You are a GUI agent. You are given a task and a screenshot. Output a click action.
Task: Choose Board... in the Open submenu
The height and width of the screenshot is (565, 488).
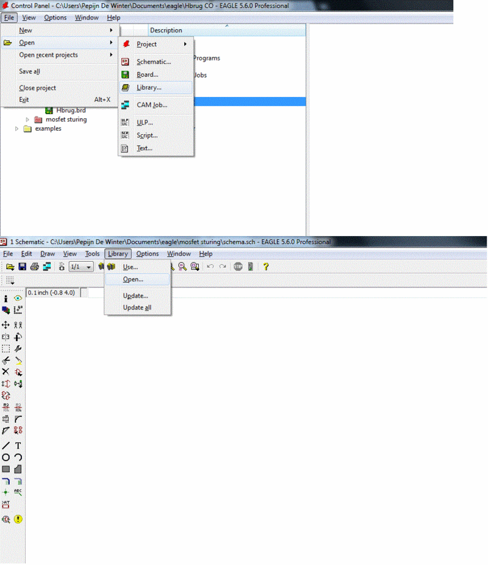[x=156, y=75]
